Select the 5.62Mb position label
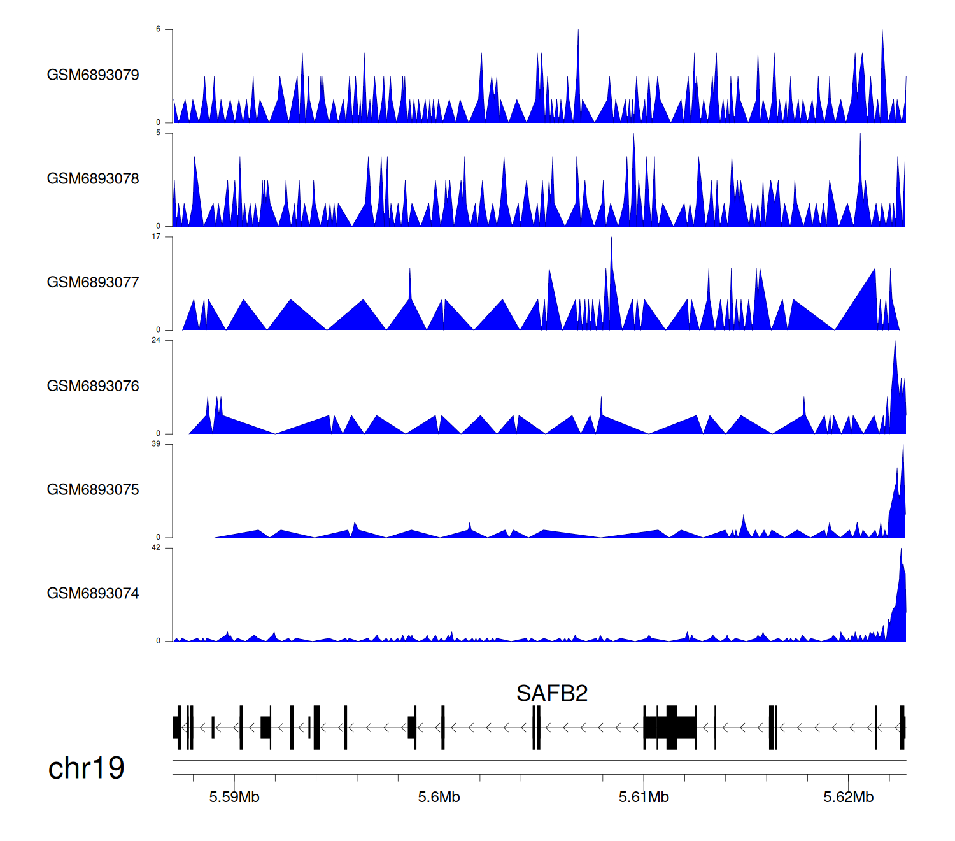The width and height of the screenshot is (955, 841). pyautogui.click(x=848, y=797)
